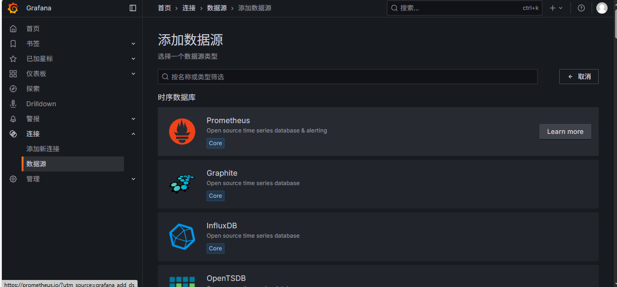Click the bell icon beside 警报

pos(13,119)
